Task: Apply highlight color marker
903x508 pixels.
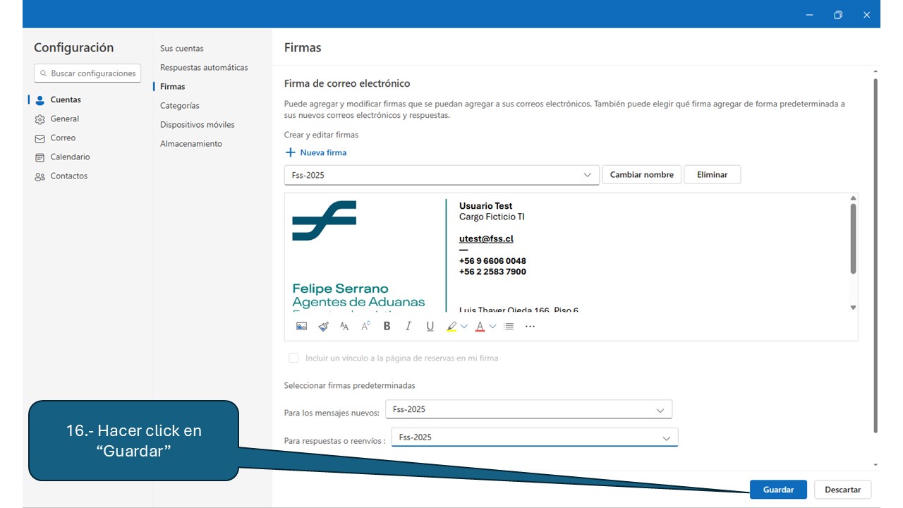Action: (451, 326)
